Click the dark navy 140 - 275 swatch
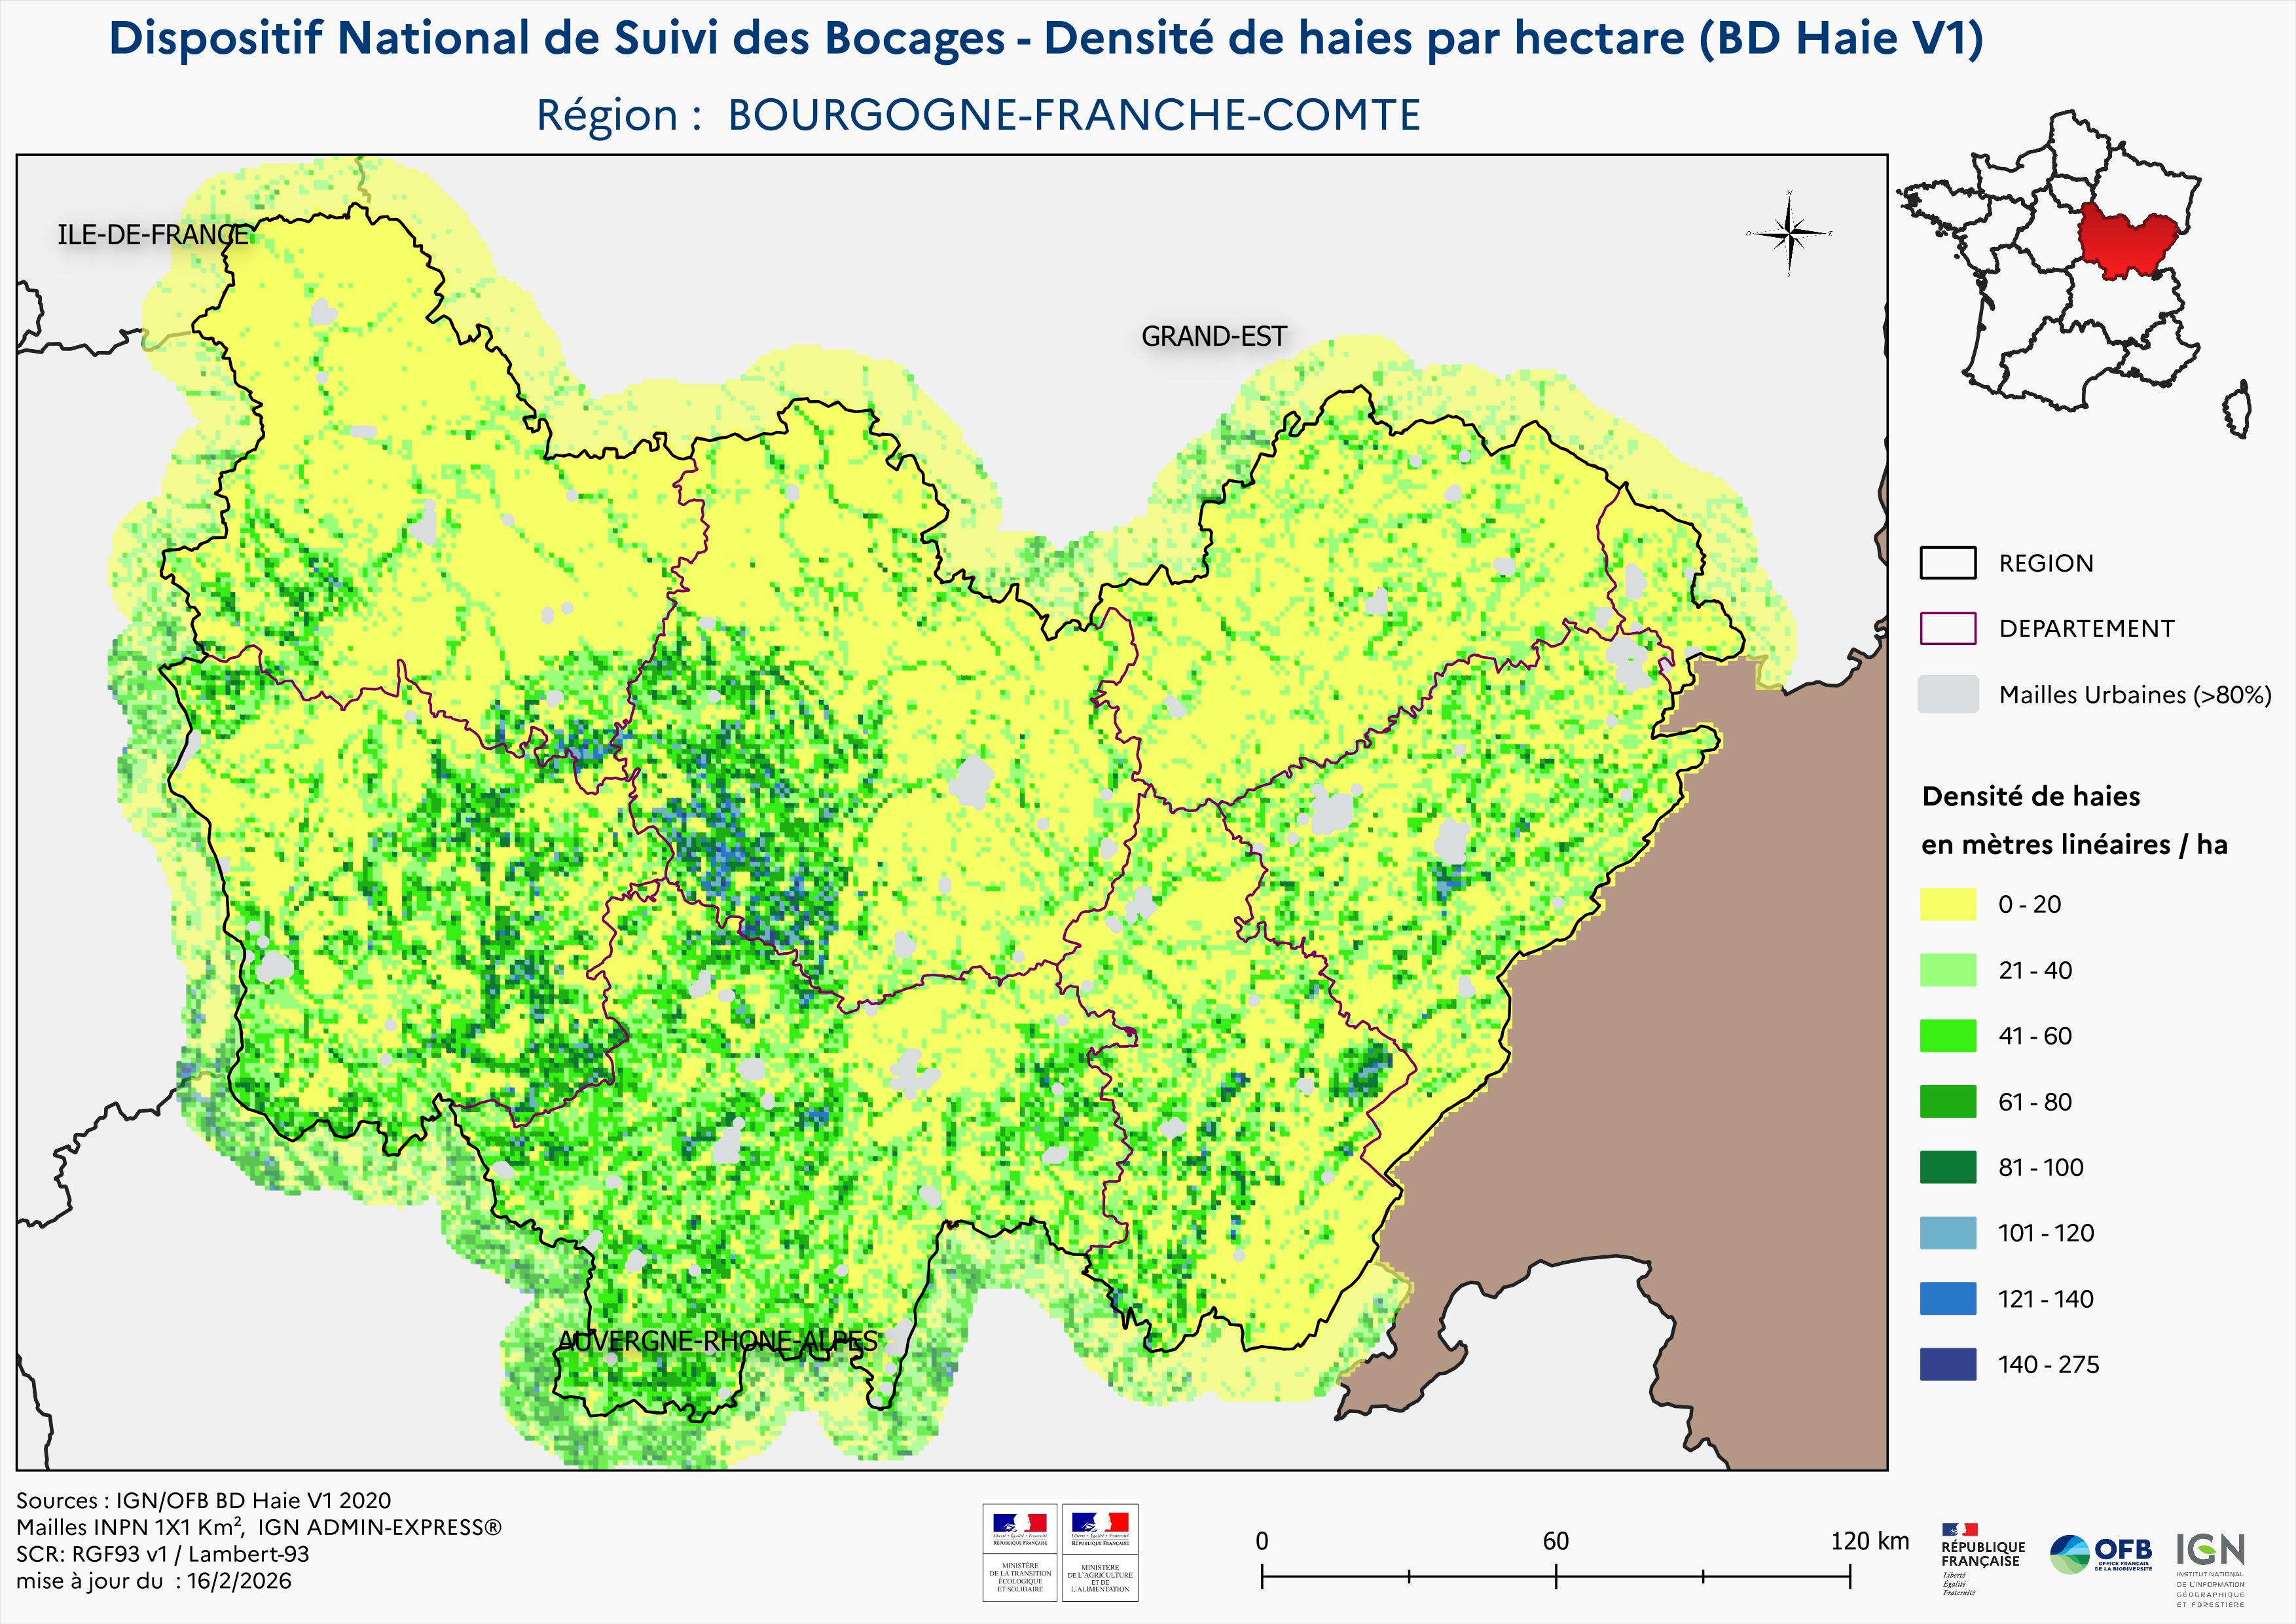Viewport: 2296px width, 1624px height. pos(1947,1364)
